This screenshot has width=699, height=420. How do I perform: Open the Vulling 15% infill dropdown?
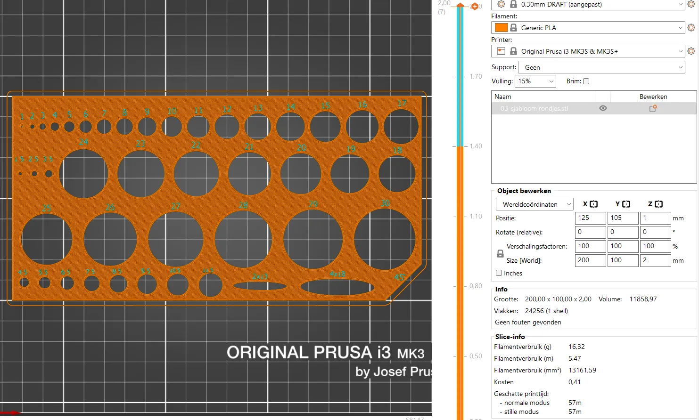(x=535, y=81)
